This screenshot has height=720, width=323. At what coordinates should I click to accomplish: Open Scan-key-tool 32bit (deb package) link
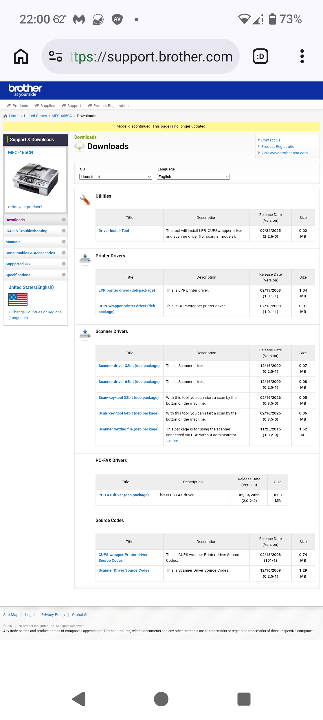point(129,398)
